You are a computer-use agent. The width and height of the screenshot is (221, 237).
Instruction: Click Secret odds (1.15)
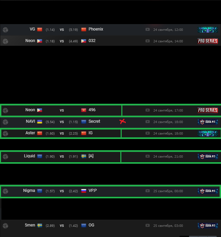[74, 122]
